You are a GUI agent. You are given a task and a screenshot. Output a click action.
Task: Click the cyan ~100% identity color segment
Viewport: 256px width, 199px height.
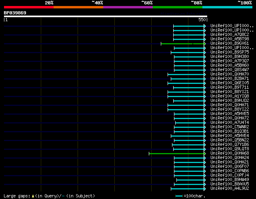point(227,7)
